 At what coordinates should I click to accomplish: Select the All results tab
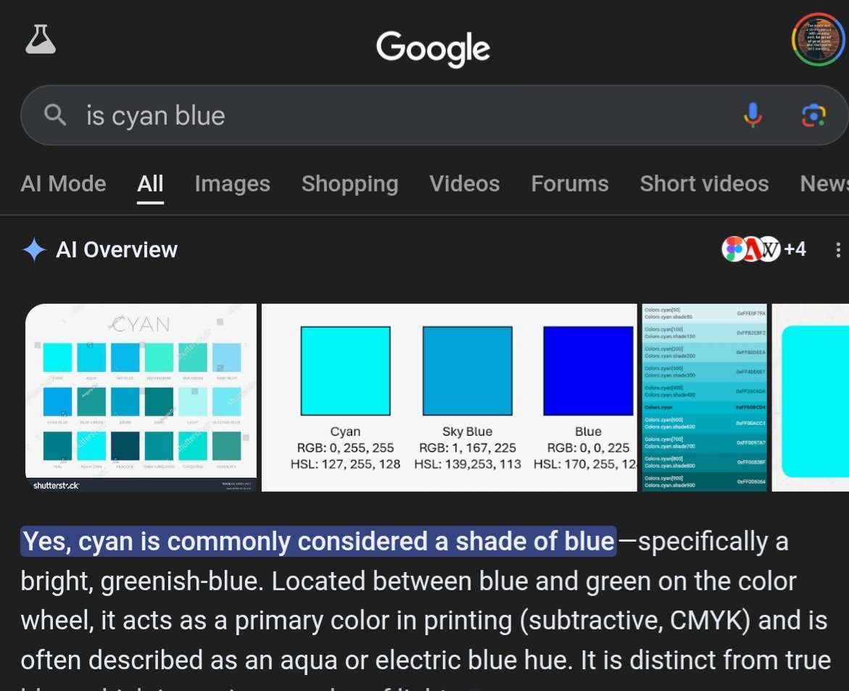(x=150, y=184)
